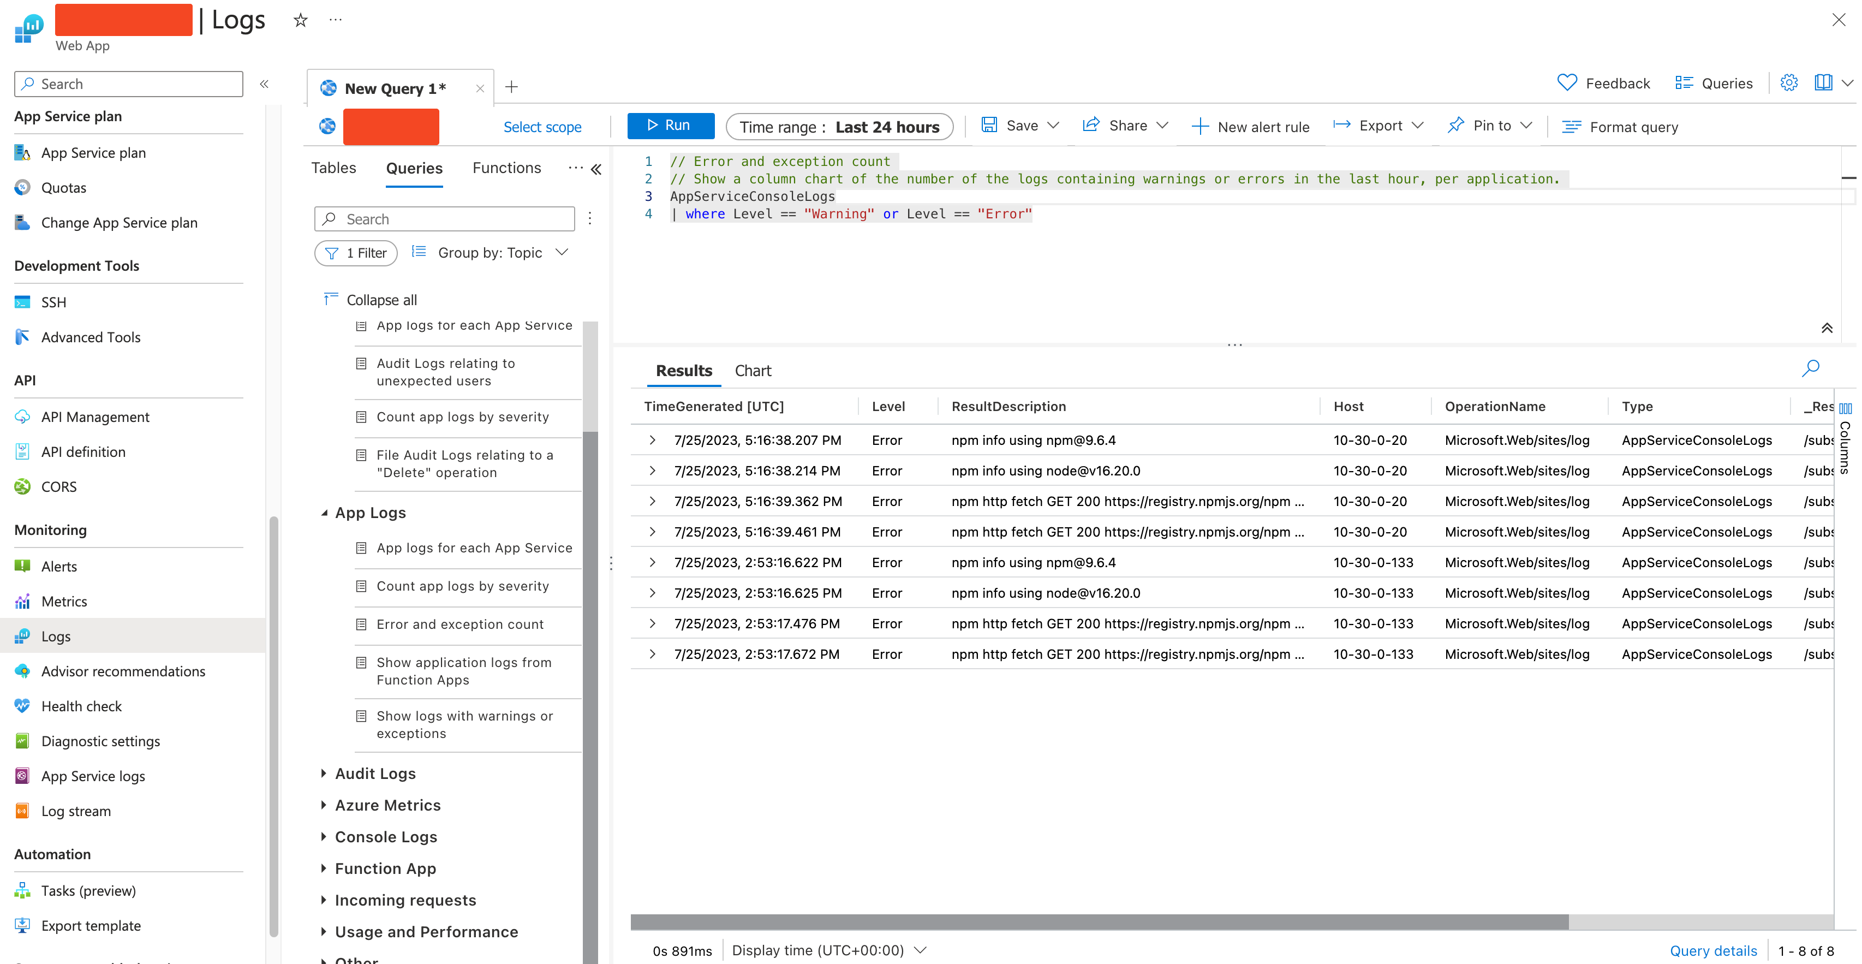Change Group by: Topic dropdown
Viewport: 1862px width, 964px height.
point(490,252)
